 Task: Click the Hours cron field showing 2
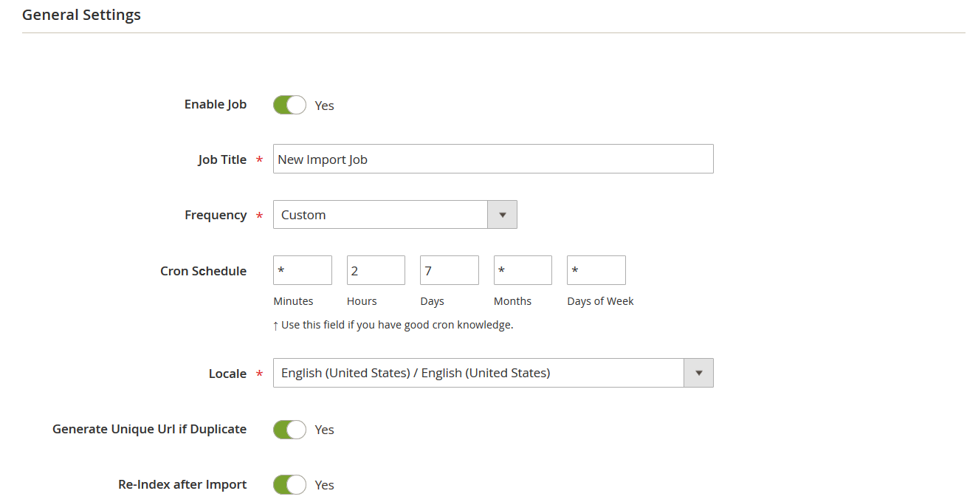click(x=375, y=269)
